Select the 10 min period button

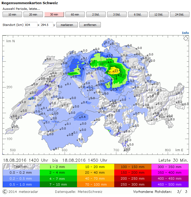click(12, 14)
